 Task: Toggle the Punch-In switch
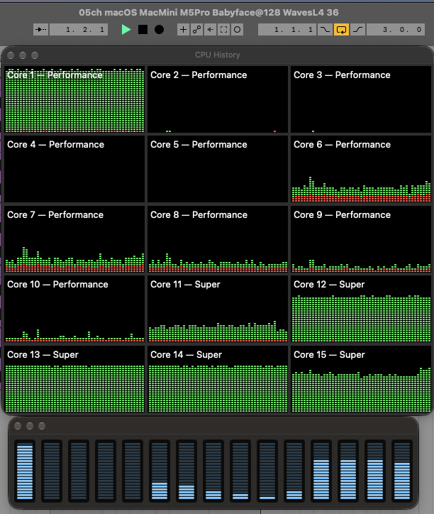(325, 30)
